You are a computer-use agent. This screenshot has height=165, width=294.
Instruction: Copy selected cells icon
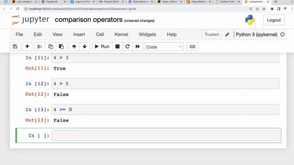(x=51, y=46)
